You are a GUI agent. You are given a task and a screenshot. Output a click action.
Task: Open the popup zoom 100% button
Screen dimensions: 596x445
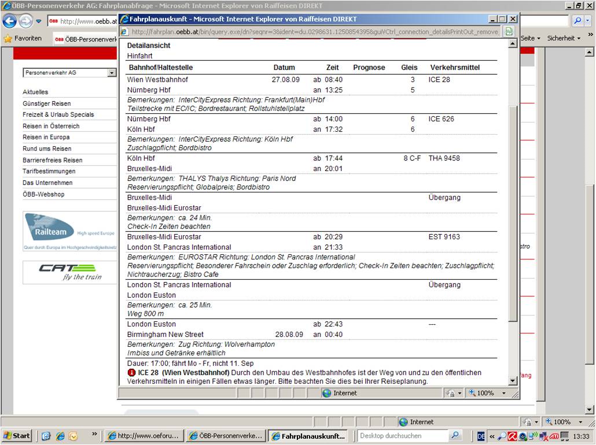(x=481, y=393)
